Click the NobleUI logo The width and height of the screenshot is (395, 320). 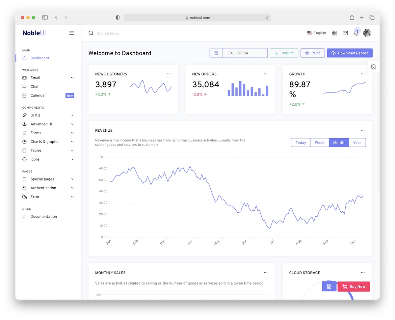pos(34,33)
